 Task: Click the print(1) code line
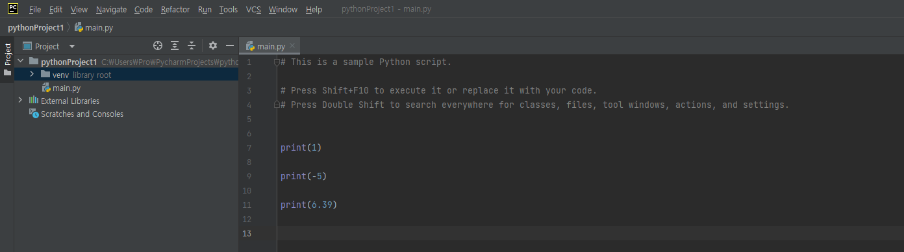pyautogui.click(x=301, y=147)
